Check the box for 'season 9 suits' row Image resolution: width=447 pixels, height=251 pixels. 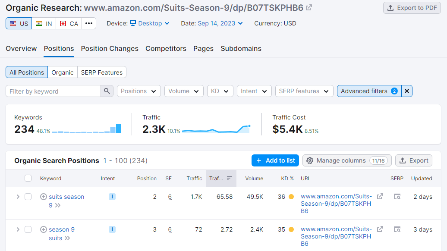coord(28,229)
